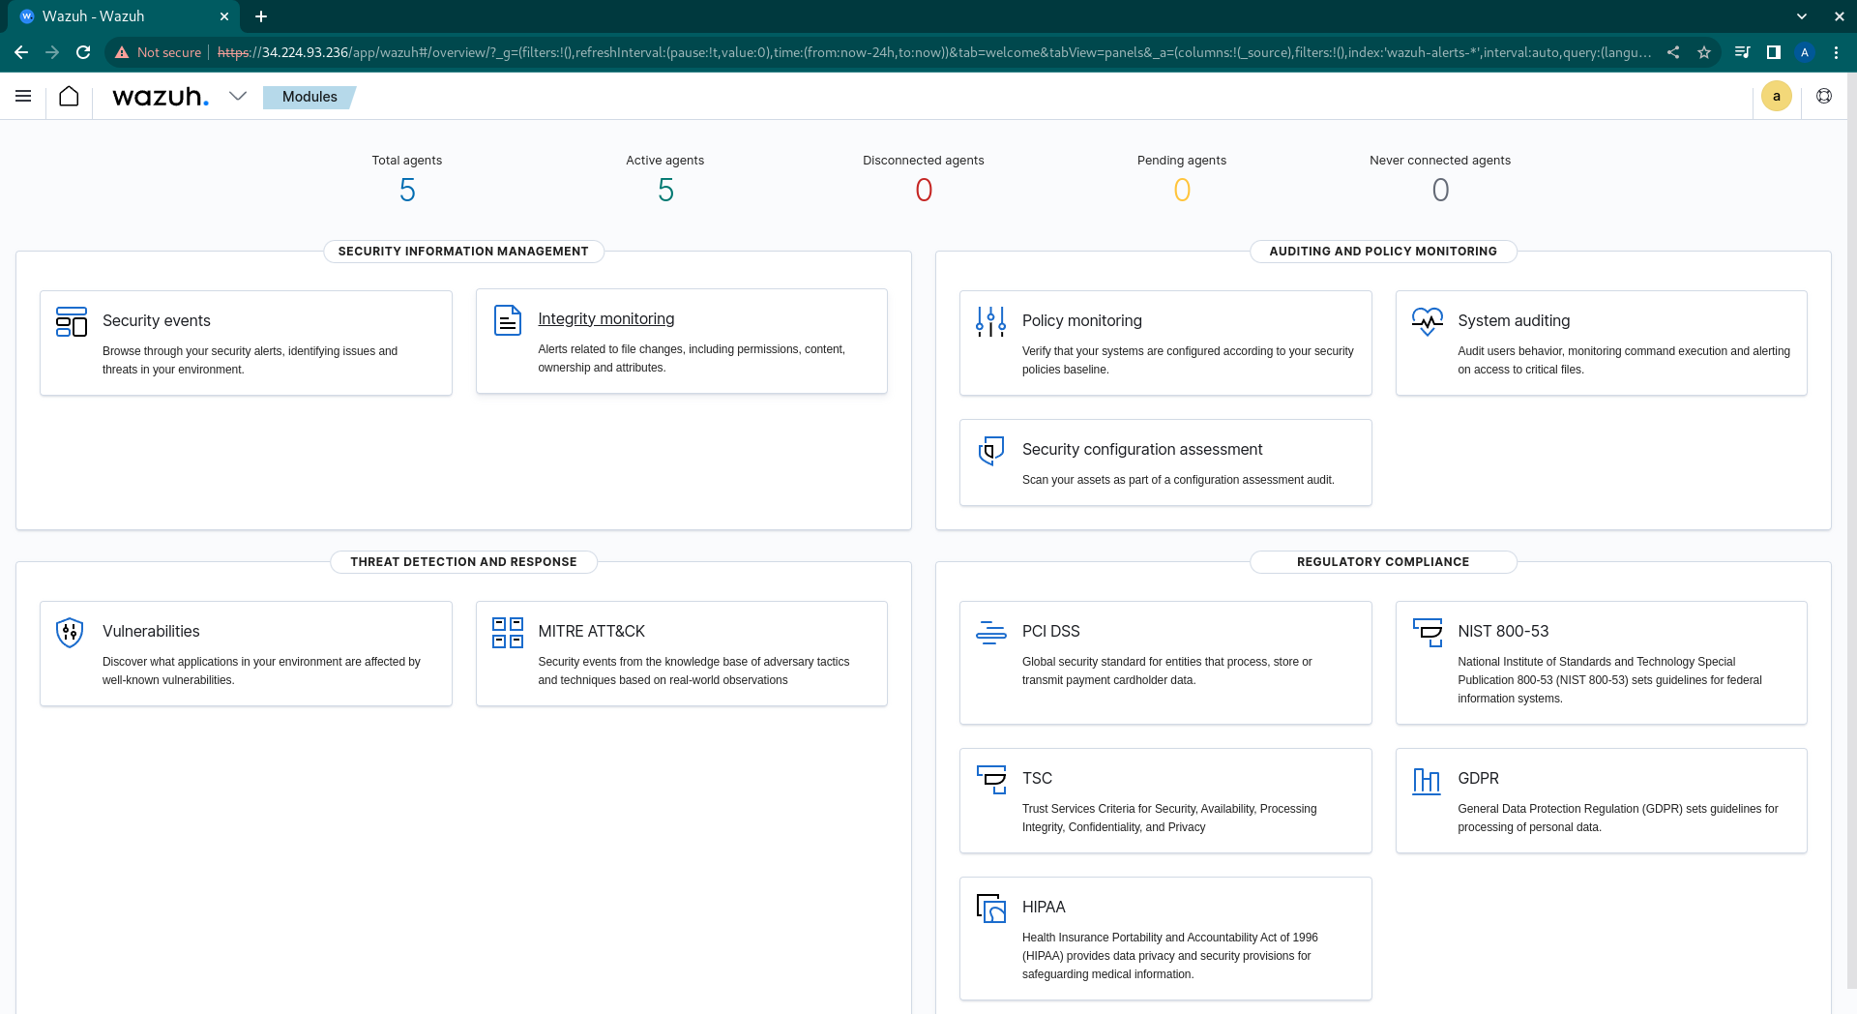Open the navigation hamburger menu
Screen dimensions: 1857x1014
coord(23,96)
